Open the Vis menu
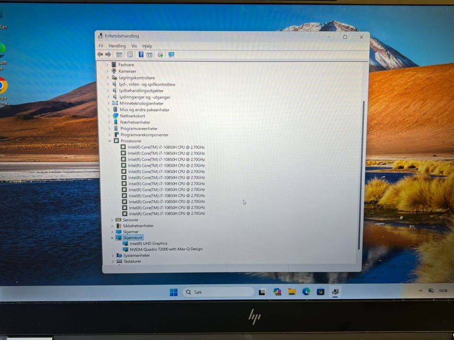454x340 pixels. (134, 46)
